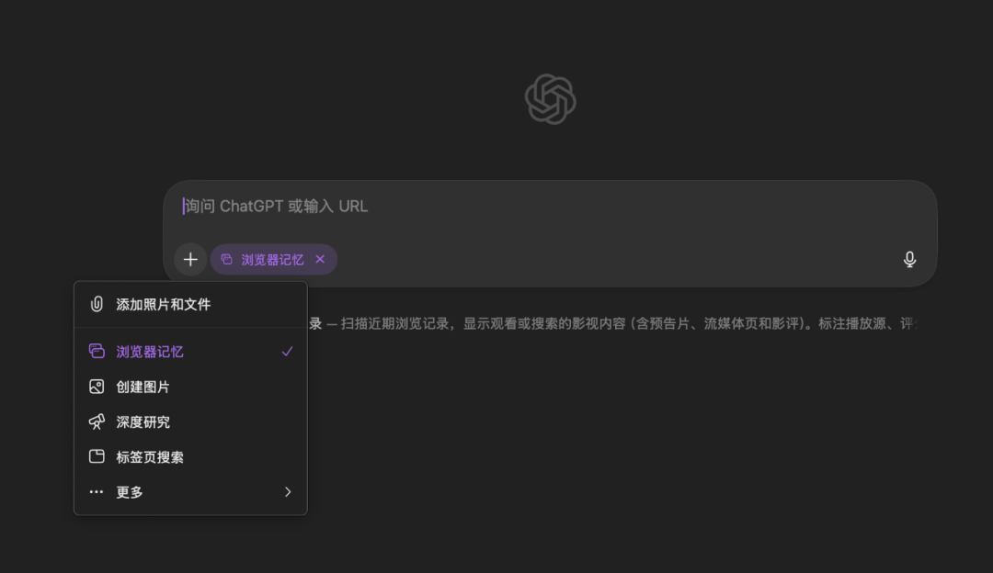
Task: Expand the 更多 submenu arrow
Action: pos(287,492)
